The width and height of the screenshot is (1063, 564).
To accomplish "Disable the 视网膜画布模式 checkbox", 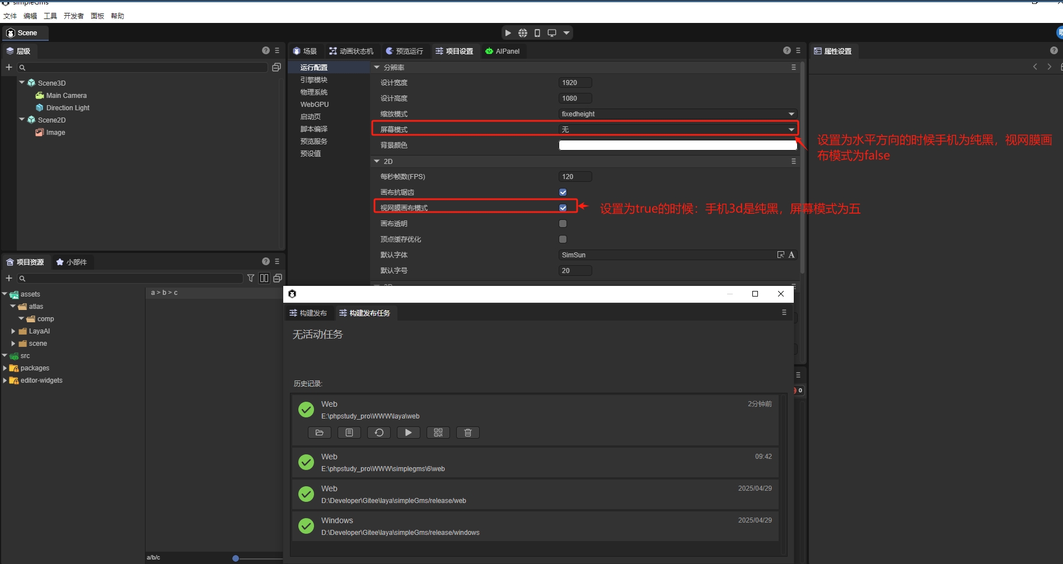I will [x=563, y=208].
